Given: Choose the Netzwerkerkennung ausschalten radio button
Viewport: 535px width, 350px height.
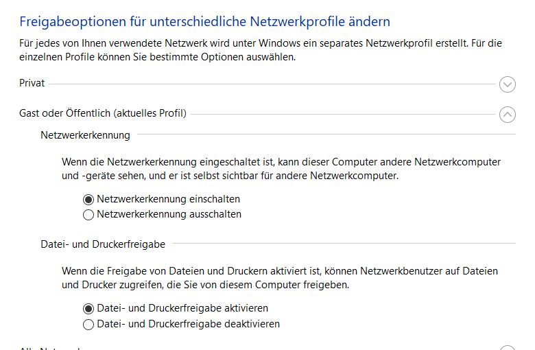Looking at the screenshot, I should pos(88,214).
